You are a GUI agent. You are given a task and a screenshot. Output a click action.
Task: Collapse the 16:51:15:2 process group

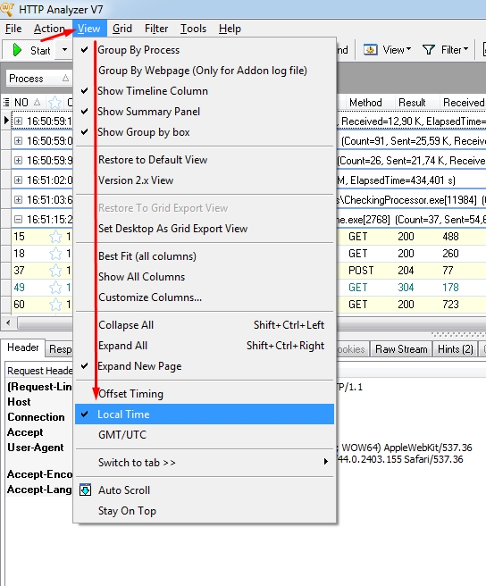[x=18, y=220]
